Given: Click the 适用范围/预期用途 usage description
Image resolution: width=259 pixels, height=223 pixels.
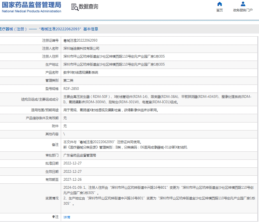Looking at the screenshot, I should click(111, 110).
